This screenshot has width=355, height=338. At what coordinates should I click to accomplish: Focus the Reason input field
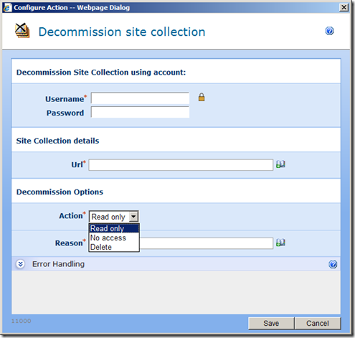tap(206, 243)
